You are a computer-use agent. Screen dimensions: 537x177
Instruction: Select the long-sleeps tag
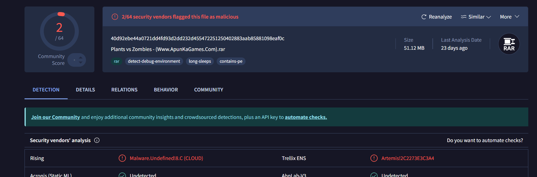(200, 61)
